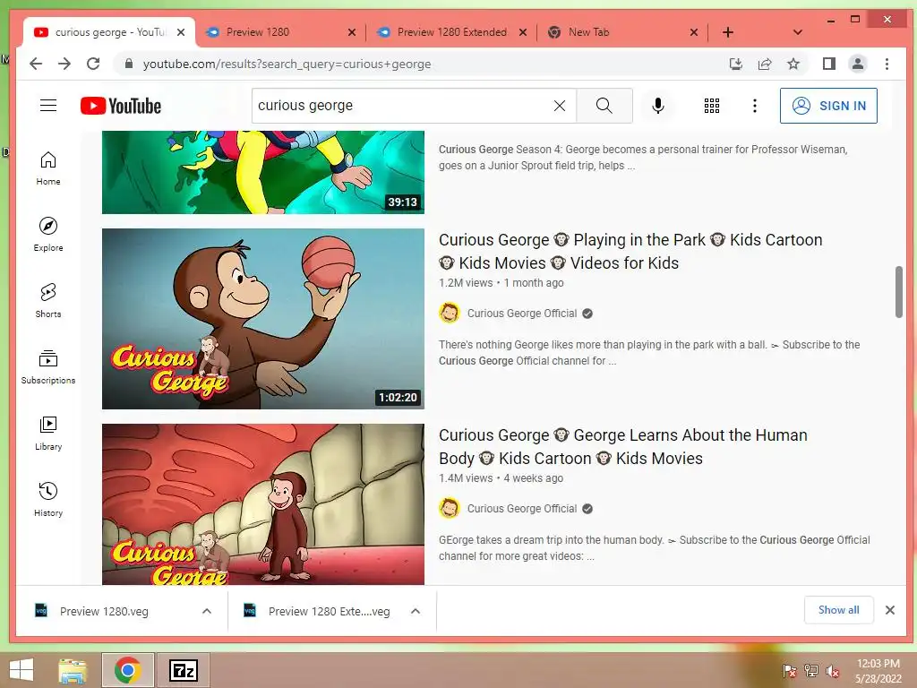917x688 pixels.
Task: Expand Preview 1280.veg download options
Action: 207,611
